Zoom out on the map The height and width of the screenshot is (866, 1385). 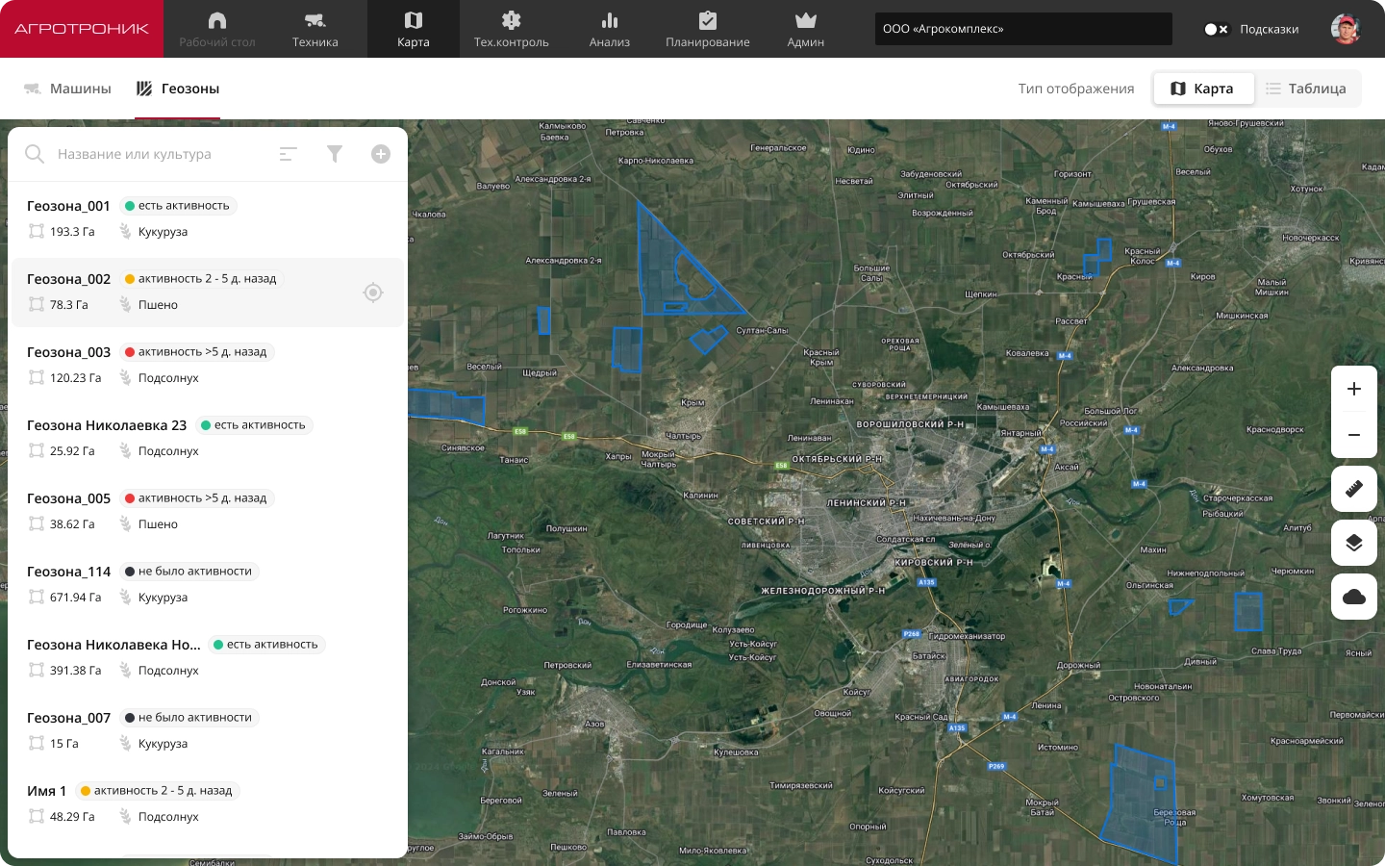coord(1354,435)
